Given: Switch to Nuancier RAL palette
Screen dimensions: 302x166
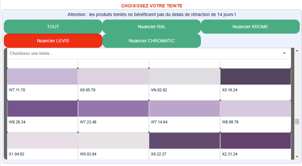Looking at the screenshot, I should (151, 27).
